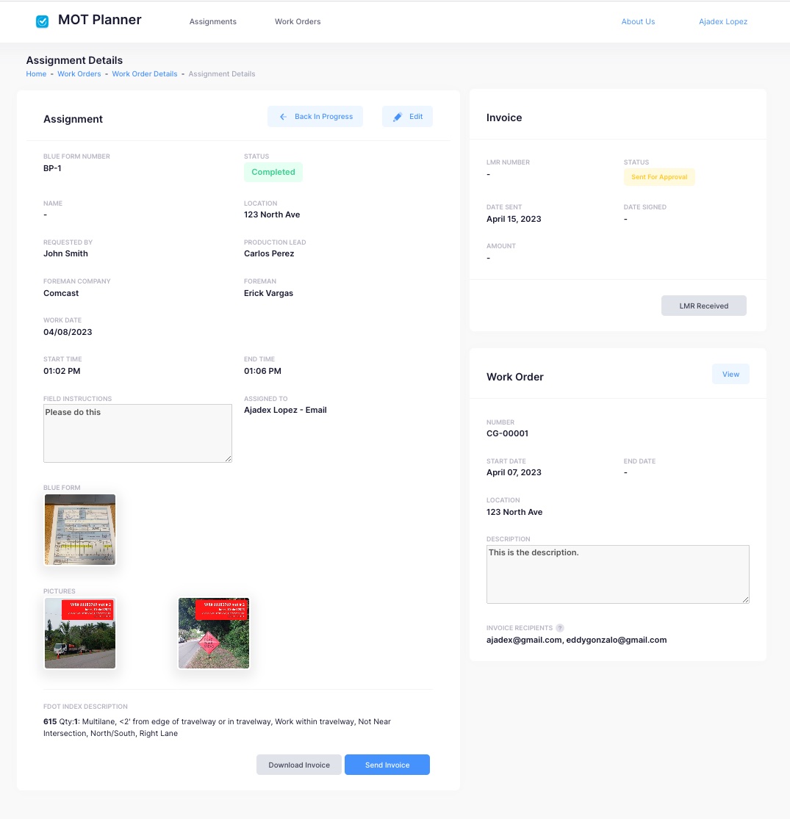Click the Download Invoice button
The image size is (790, 819).
click(298, 765)
